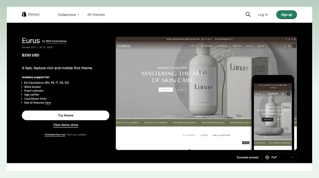Select the SERUM & BOOSTERS tab in the preview
Screen dimensions: 319x178
221,135
